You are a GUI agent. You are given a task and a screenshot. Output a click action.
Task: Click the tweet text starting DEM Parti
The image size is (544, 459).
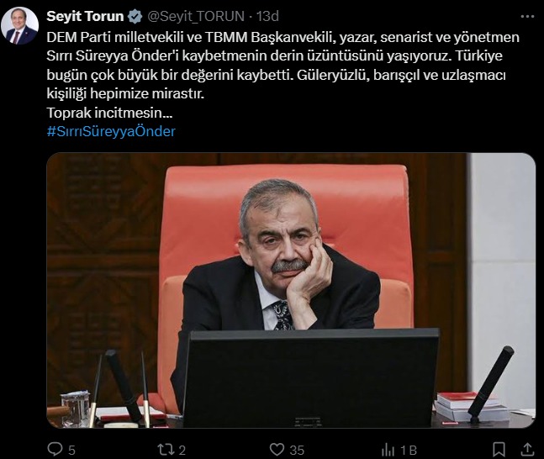(x=283, y=66)
